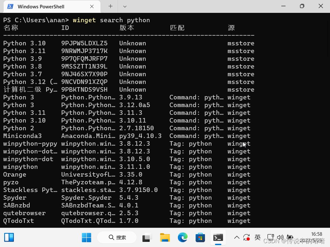The width and height of the screenshot is (330, 247).
Task: Click version 3.7.9150.0
Action: [139, 190]
